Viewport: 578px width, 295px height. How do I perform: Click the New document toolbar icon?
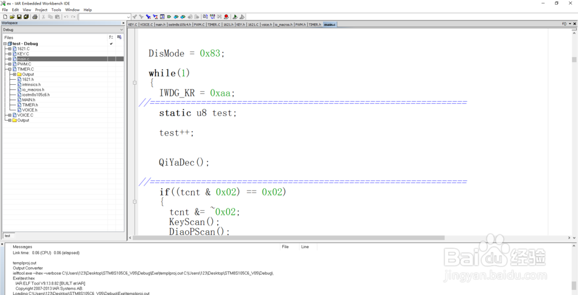5,17
